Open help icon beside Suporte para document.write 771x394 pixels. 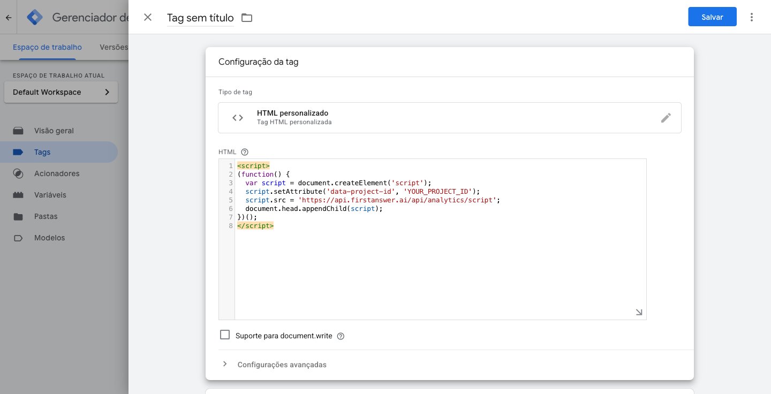coord(341,336)
